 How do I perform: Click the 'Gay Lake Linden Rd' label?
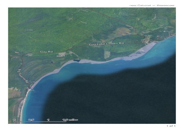click(x=106, y=44)
